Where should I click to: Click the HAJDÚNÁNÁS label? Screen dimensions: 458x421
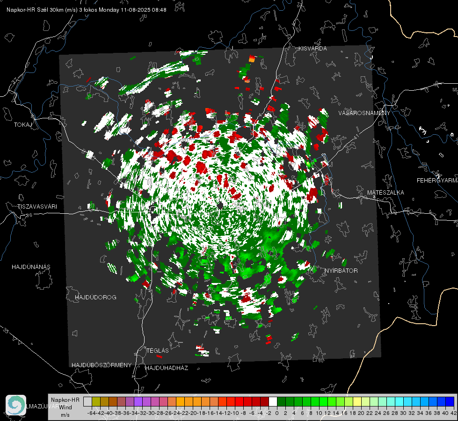tap(31, 267)
